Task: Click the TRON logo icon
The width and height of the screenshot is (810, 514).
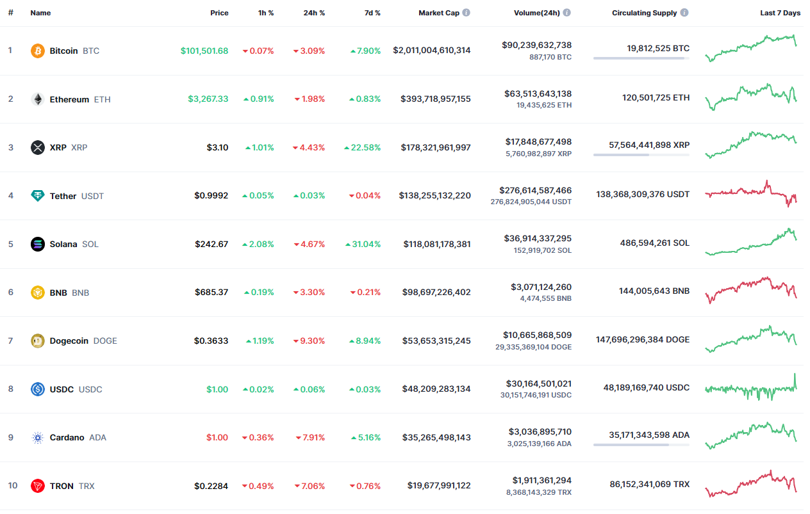Action: pos(38,486)
